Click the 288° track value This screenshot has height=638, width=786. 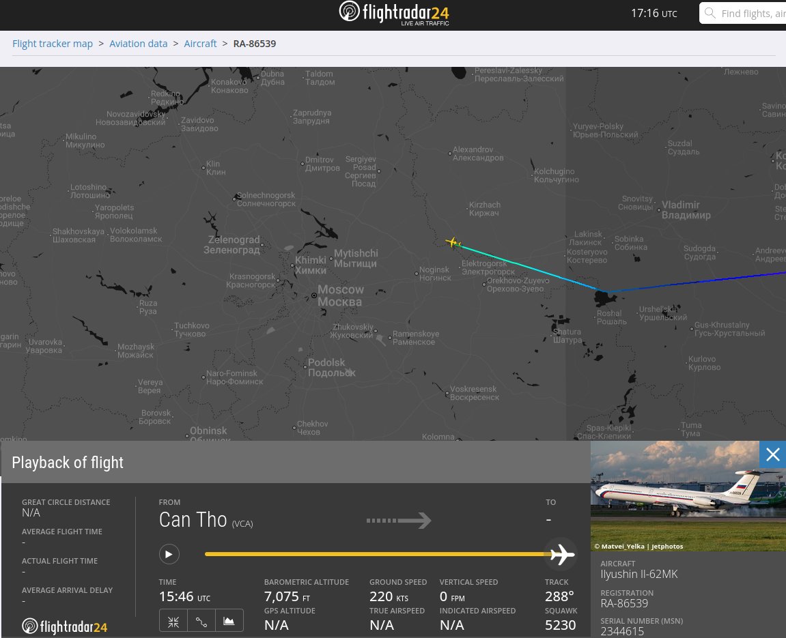[559, 596]
